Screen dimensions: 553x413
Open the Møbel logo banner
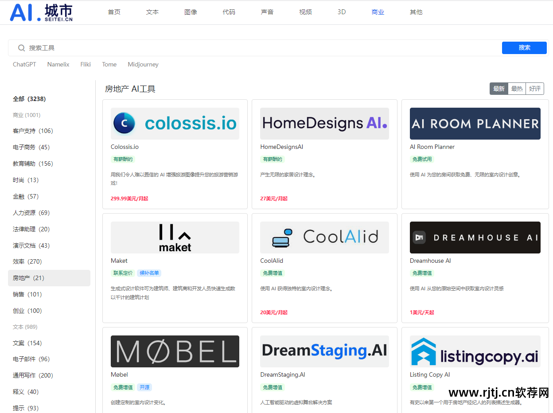175,351
